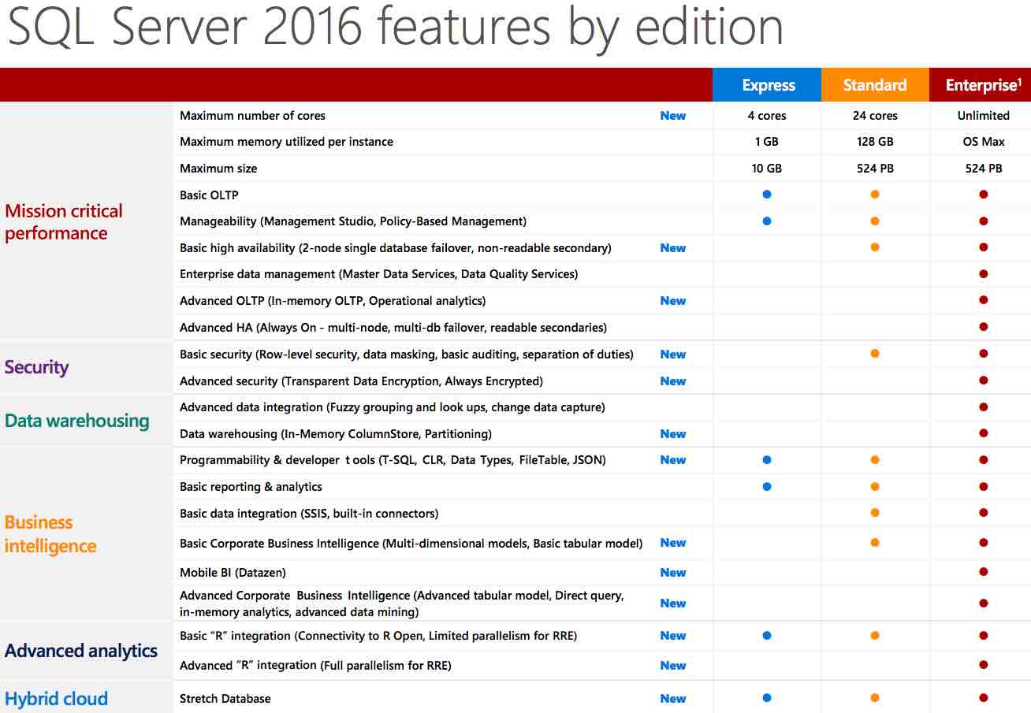This screenshot has width=1031, height=713.
Task: Click the OS Max memory cell
Action: point(983,142)
